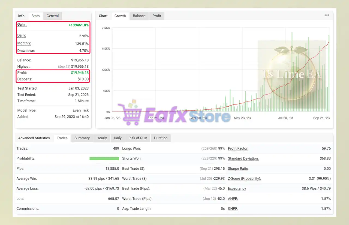
Task: Select the Info tab
Action: pos(21,16)
